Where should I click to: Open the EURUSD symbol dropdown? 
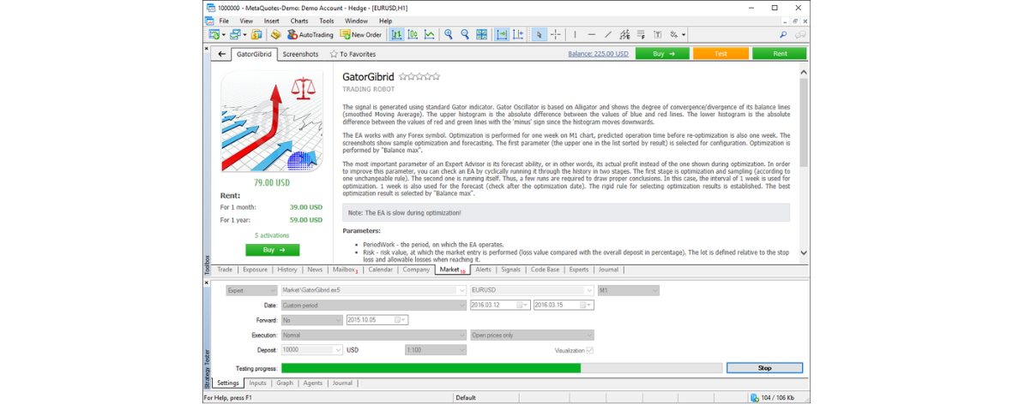click(x=533, y=290)
